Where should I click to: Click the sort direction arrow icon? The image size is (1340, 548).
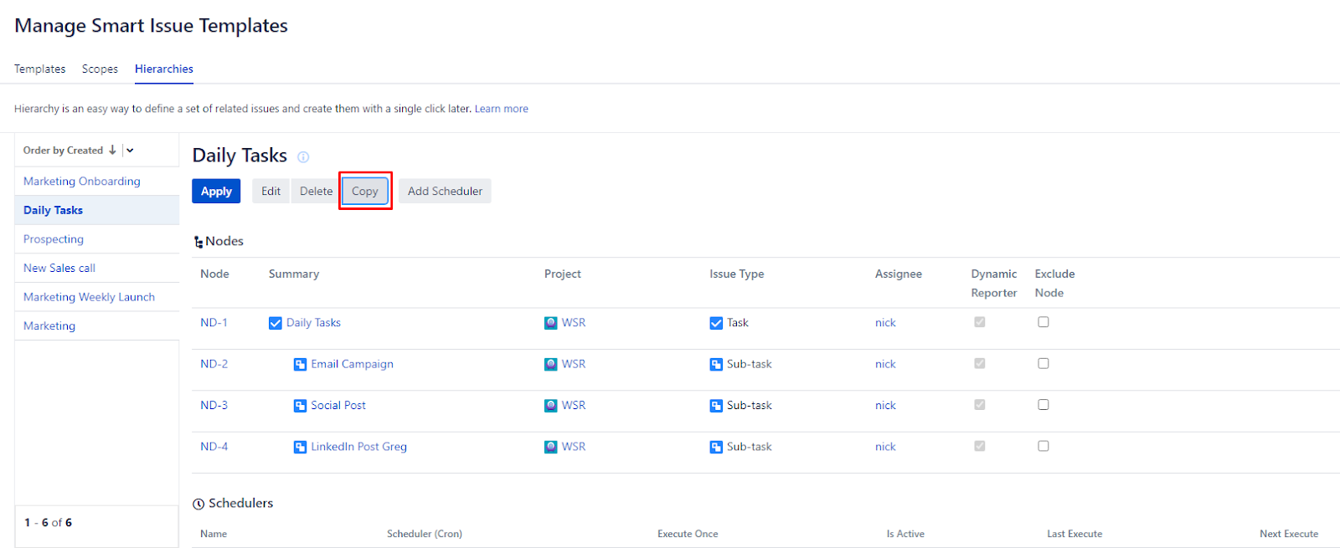pyautogui.click(x=112, y=151)
